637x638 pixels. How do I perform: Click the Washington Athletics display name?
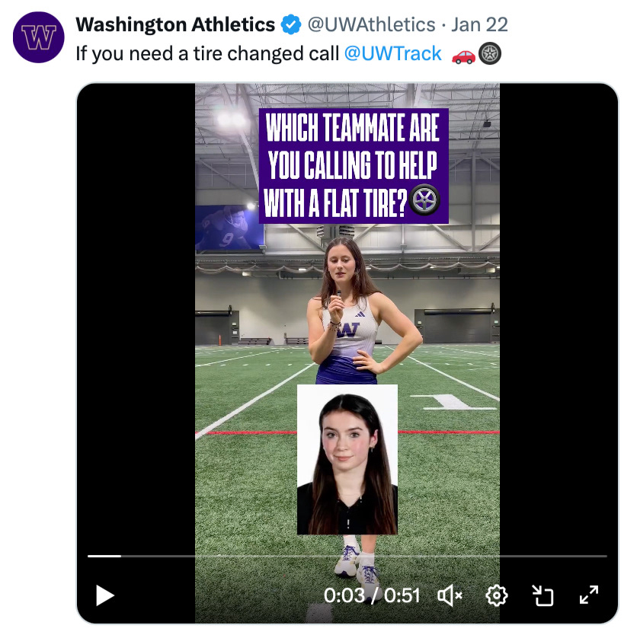pyautogui.click(x=175, y=25)
